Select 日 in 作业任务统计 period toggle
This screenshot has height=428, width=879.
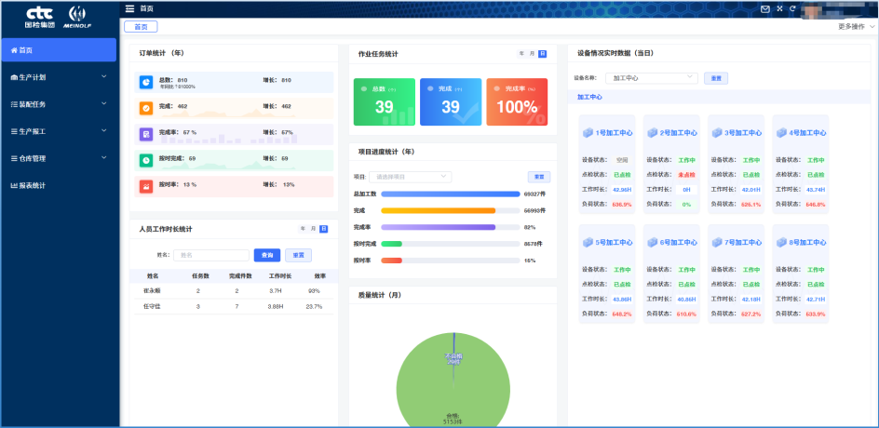pyautogui.click(x=543, y=54)
